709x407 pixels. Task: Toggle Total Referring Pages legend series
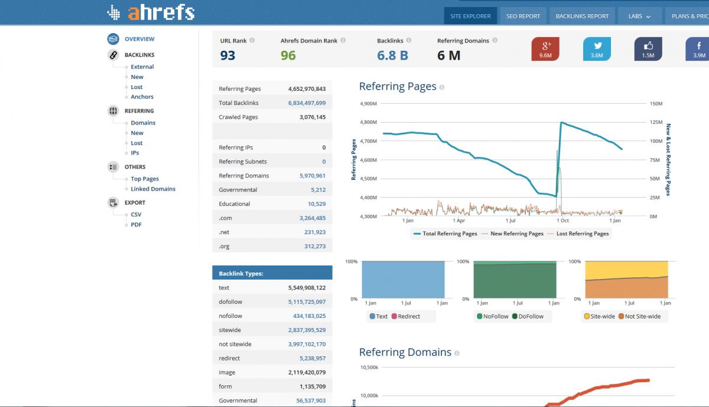445,234
